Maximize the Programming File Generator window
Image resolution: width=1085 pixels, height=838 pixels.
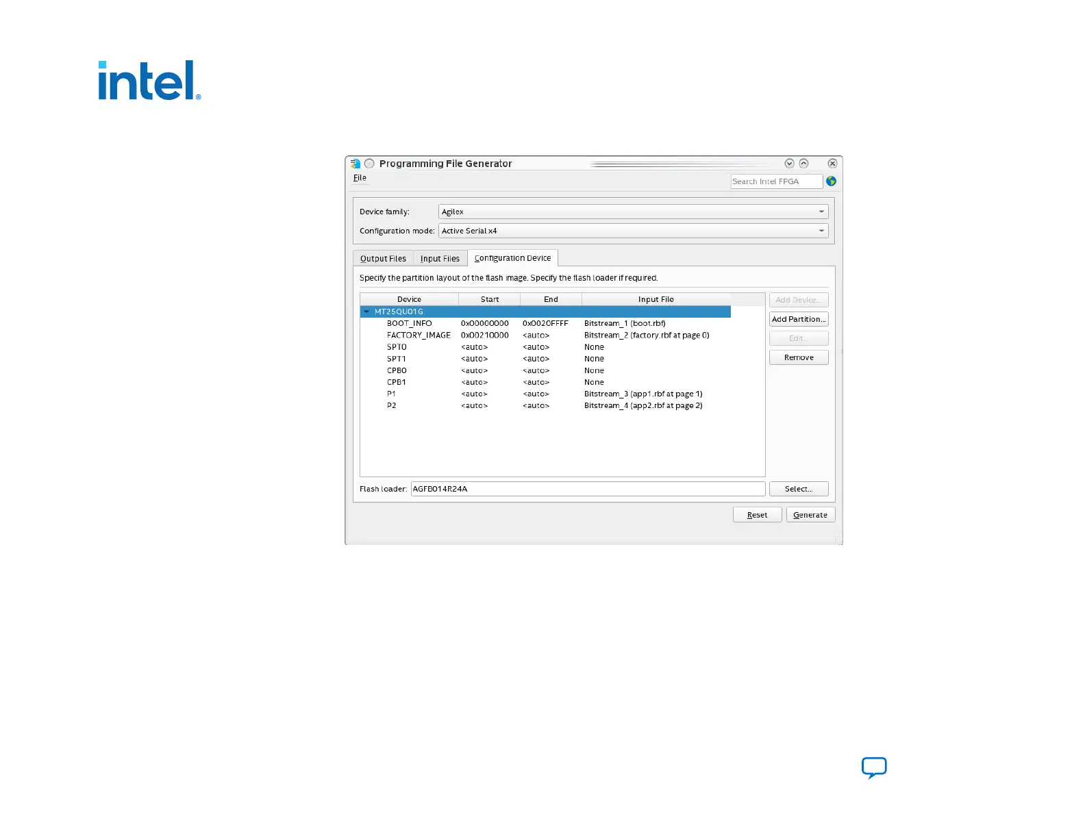coord(804,164)
